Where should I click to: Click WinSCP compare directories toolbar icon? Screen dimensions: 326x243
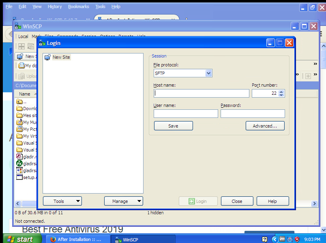[x=21, y=46]
